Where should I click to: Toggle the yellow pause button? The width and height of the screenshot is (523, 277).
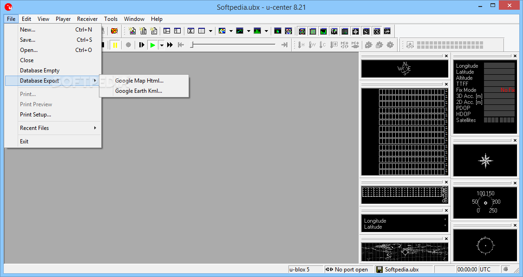point(115,45)
